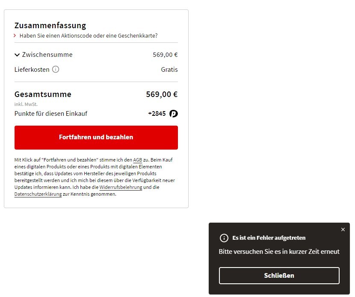This screenshot has width=355, height=297.
Task: Collapse the Zwischensumme chevron arrow
Action: tap(17, 55)
